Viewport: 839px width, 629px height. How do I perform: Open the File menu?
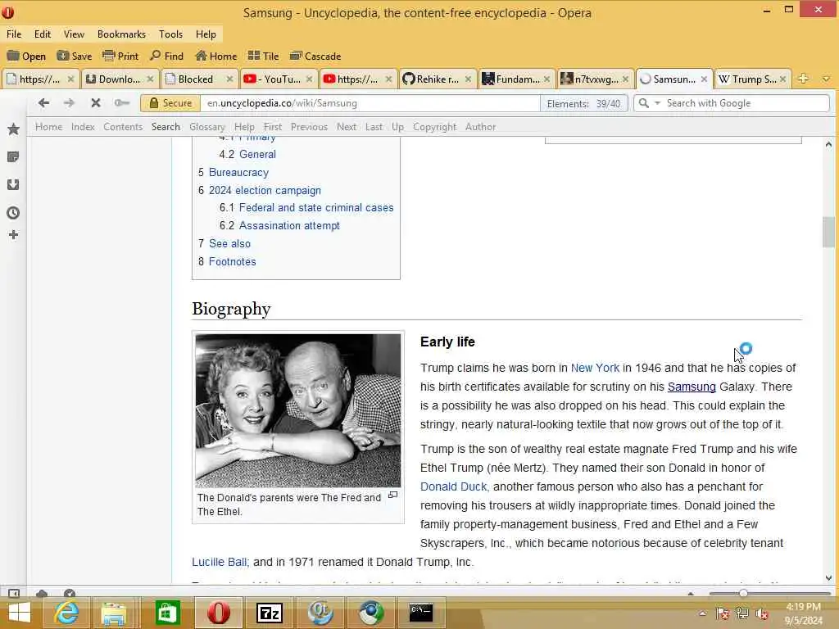14,34
